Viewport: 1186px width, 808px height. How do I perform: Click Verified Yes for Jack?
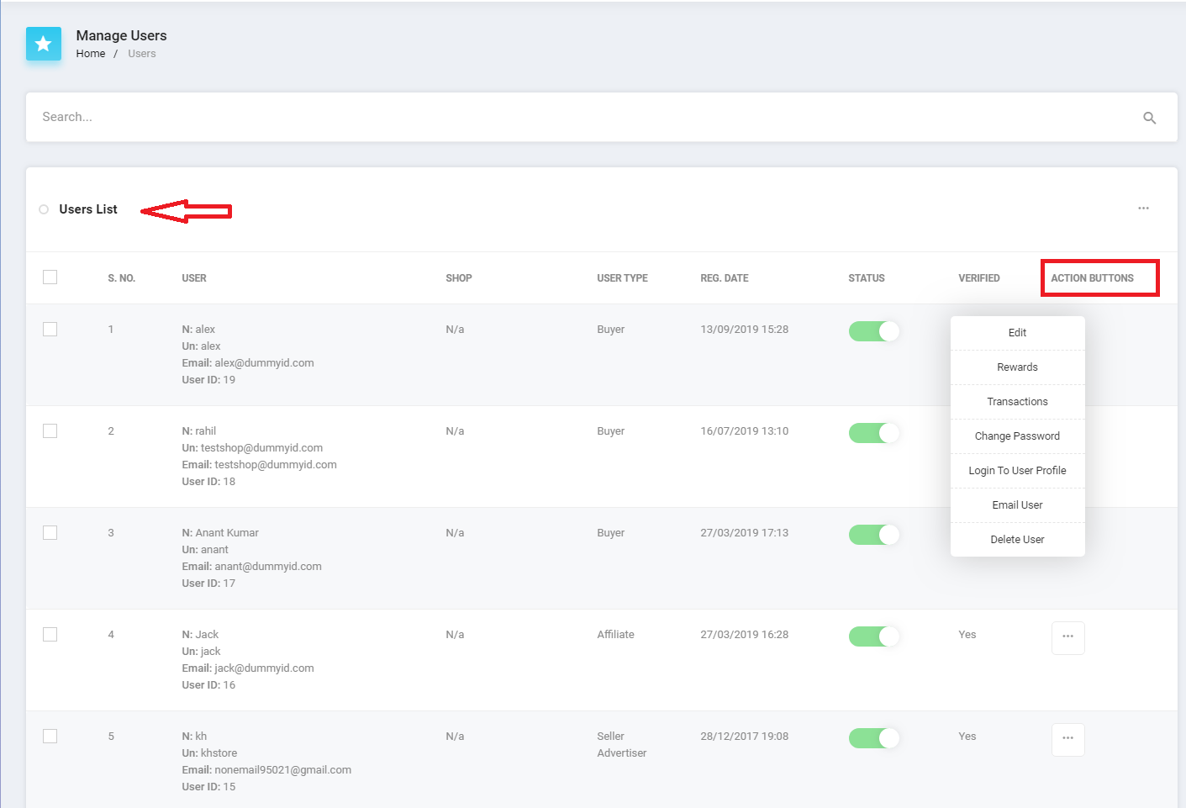[x=967, y=635]
